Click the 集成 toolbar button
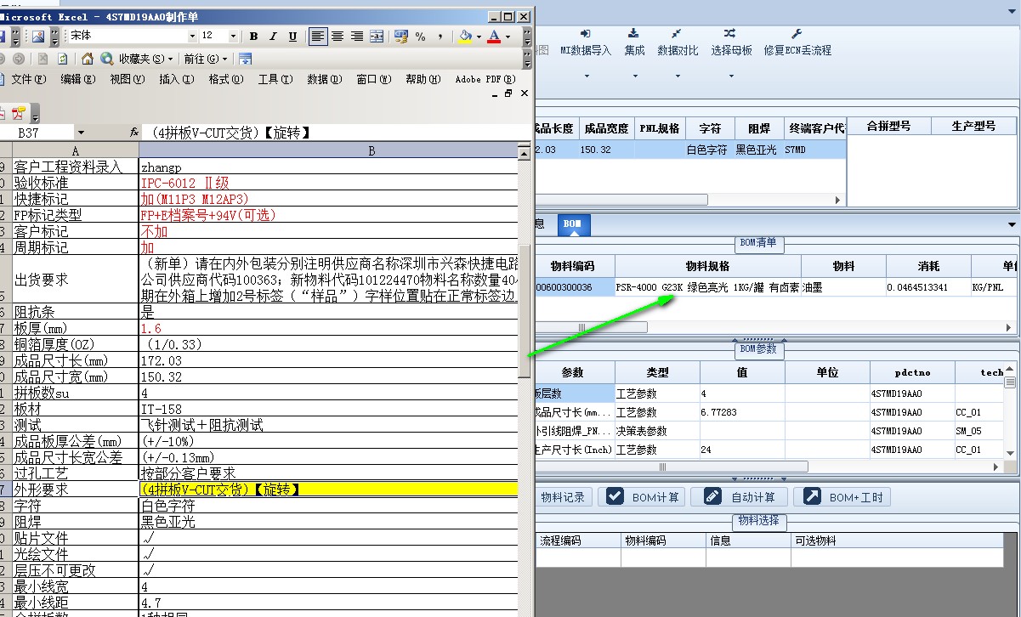This screenshot has width=1021, height=617. tap(634, 41)
